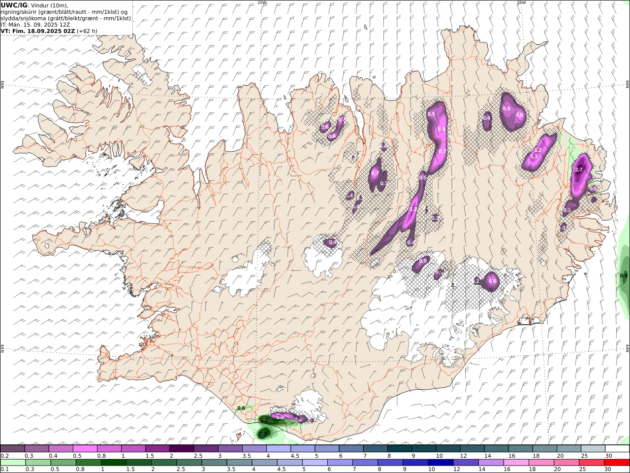Click the initial time 'IT: Mán. 15. 09. 2025 12Z'
This screenshot has height=473, width=630.
click(x=34, y=24)
